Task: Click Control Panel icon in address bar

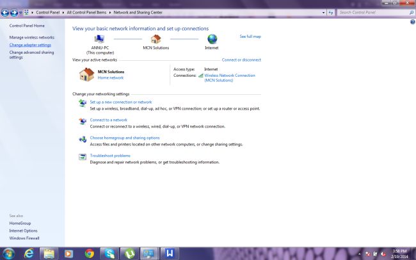Action: point(26,12)
